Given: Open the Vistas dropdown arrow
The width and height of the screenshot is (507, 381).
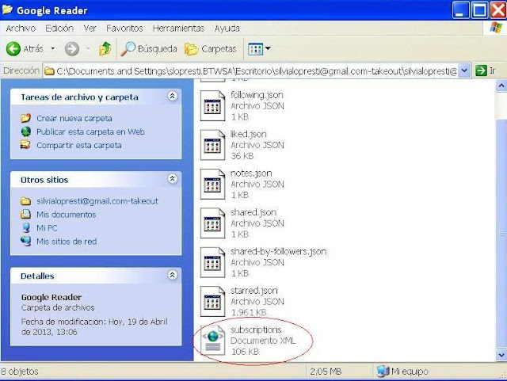Looking at the screenshot, I should click(268, 49).
